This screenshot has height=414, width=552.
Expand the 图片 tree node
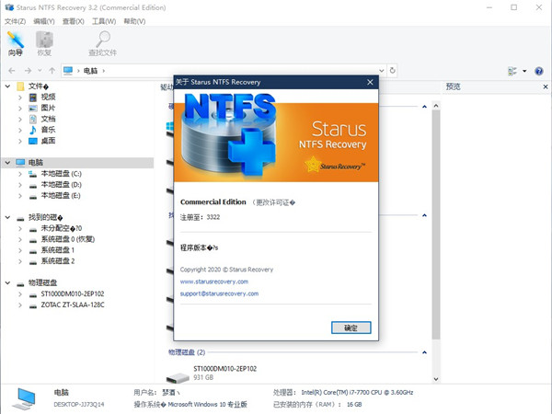click(20, 109)
